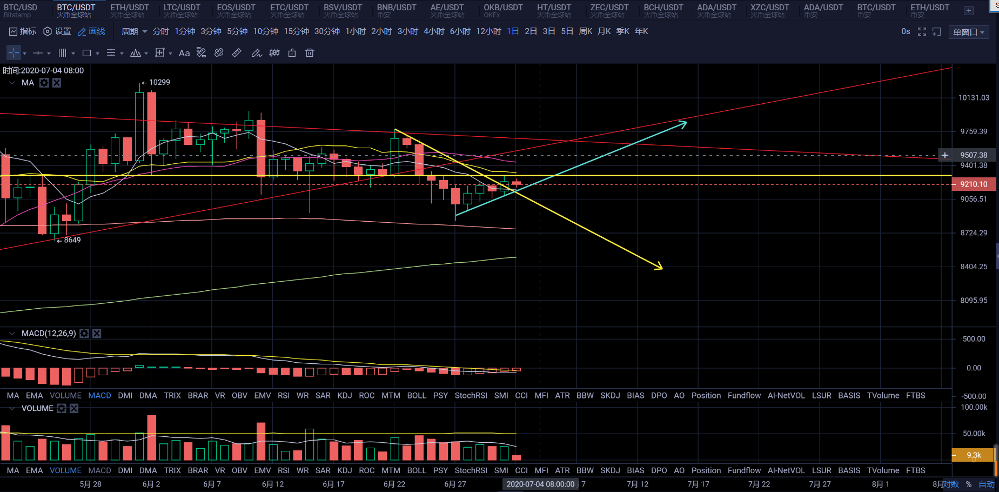
Task: Open the 单窗口 window layout dropdown
Action: pyautogui.click(x=969, y=32)
